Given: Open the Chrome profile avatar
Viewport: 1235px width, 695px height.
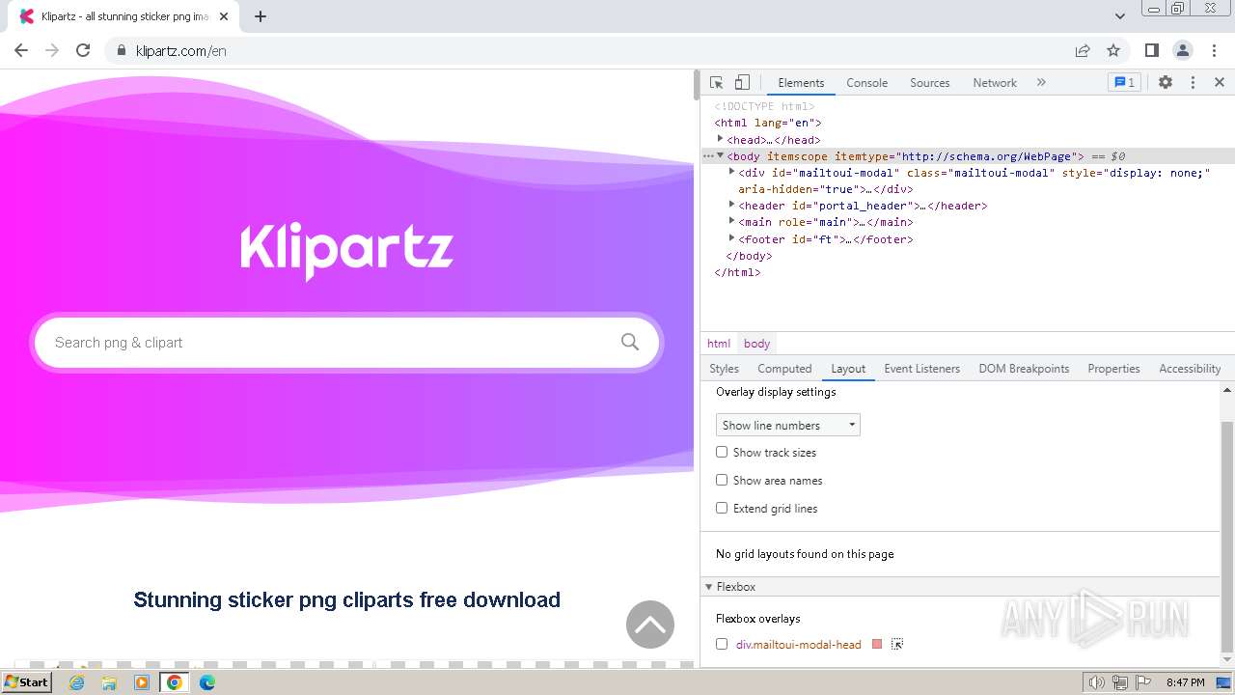Looking at the screenshot, I should [x=1182, y=50].
